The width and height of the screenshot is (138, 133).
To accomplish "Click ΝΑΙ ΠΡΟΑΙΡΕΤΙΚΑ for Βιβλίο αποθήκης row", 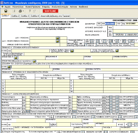I will 137,97.
